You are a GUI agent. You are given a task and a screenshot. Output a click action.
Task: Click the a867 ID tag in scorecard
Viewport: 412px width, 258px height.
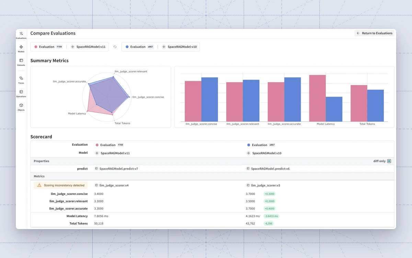[x=272, y=145]
